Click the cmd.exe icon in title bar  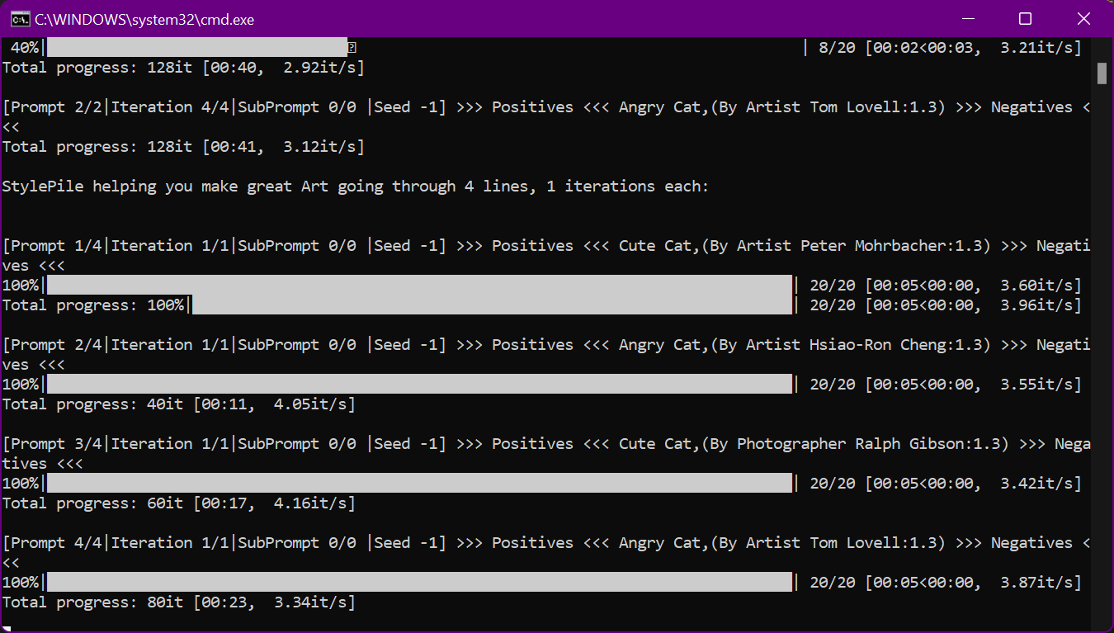coord(21,19)
